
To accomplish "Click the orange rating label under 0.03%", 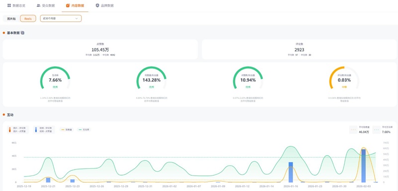I will [344, 87].
